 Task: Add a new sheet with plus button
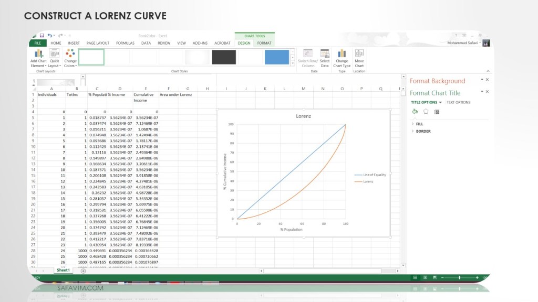83,271
